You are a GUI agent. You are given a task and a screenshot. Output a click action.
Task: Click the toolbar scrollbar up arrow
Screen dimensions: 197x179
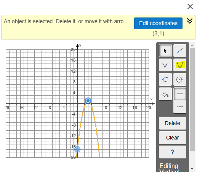tap(192, 45)
